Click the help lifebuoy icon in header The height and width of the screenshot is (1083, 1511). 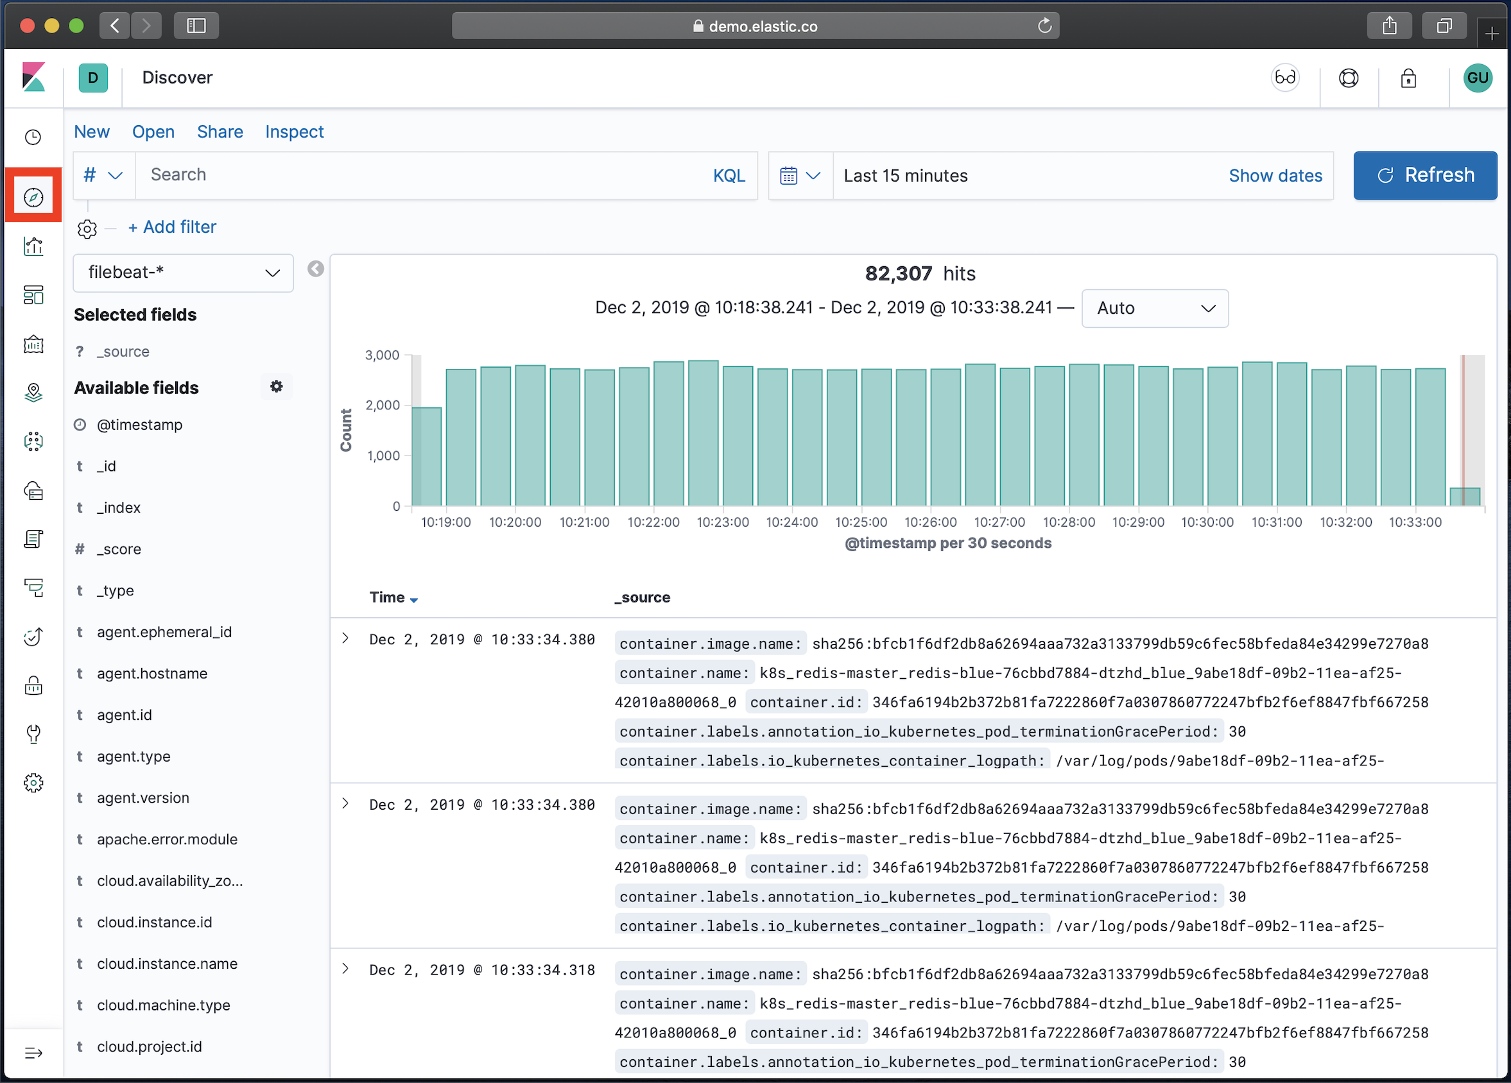[x=1349, y=78]
